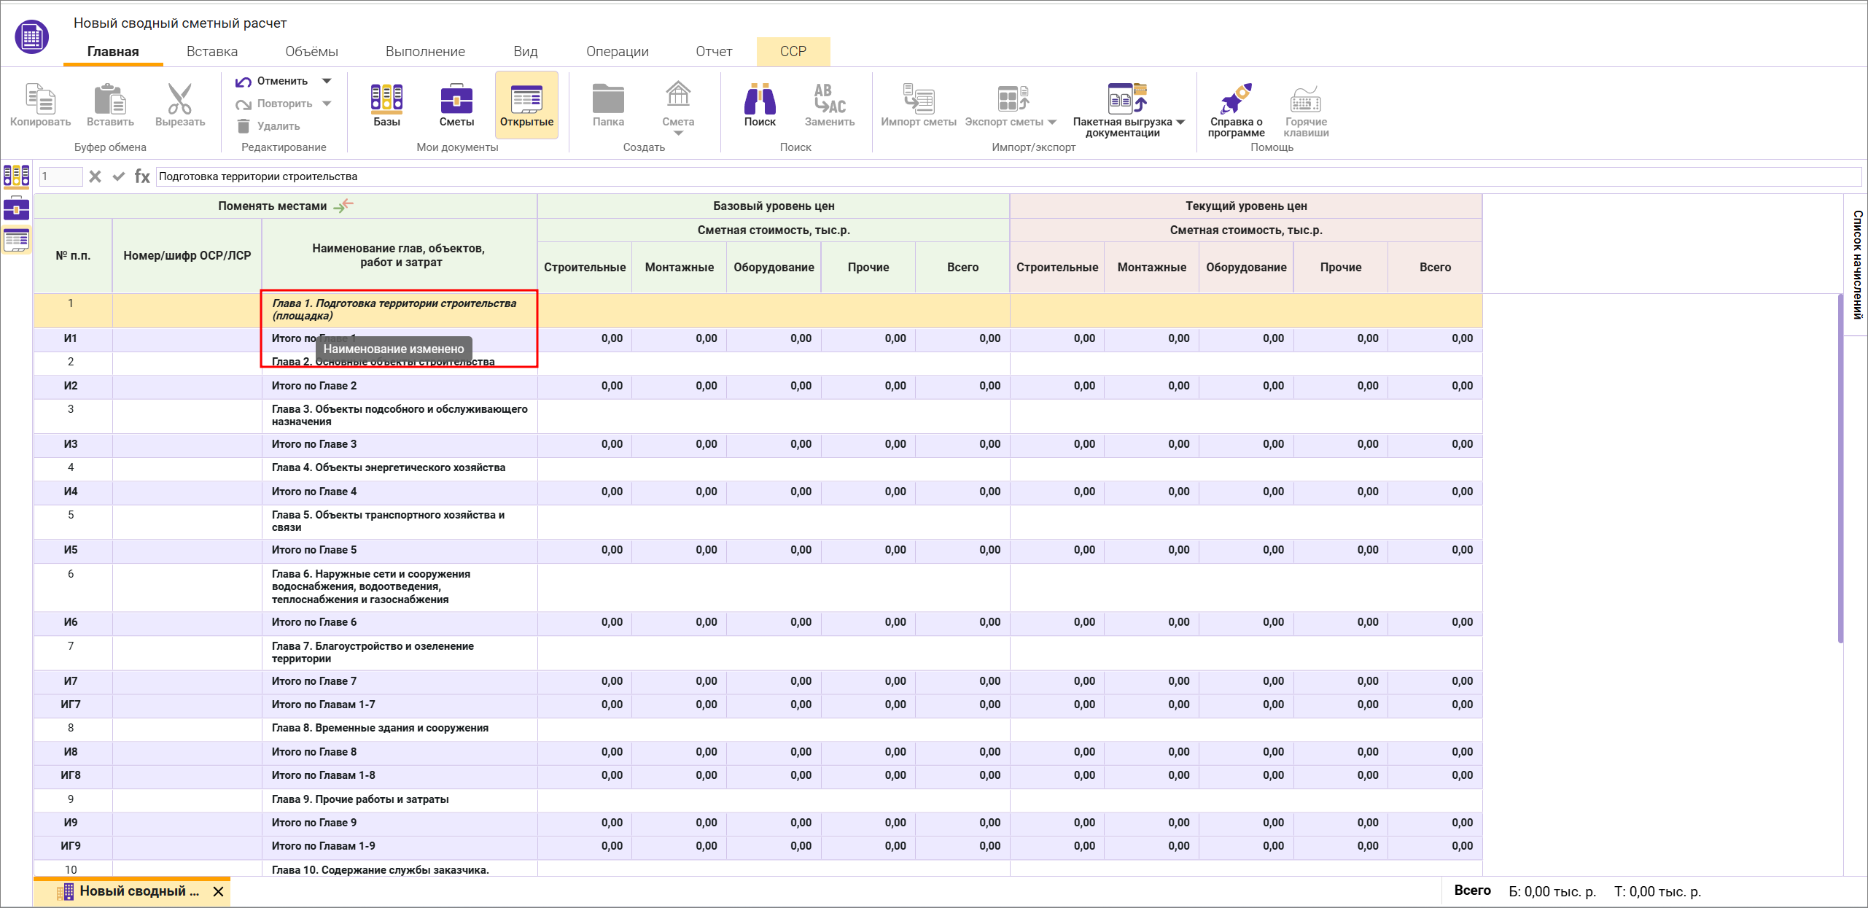
Task: Expand the Отменить dropdown arrow
Action: pos(327,81)
